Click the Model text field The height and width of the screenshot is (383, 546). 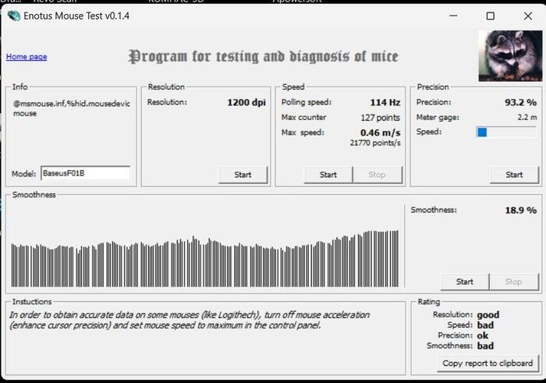[85, 173]
